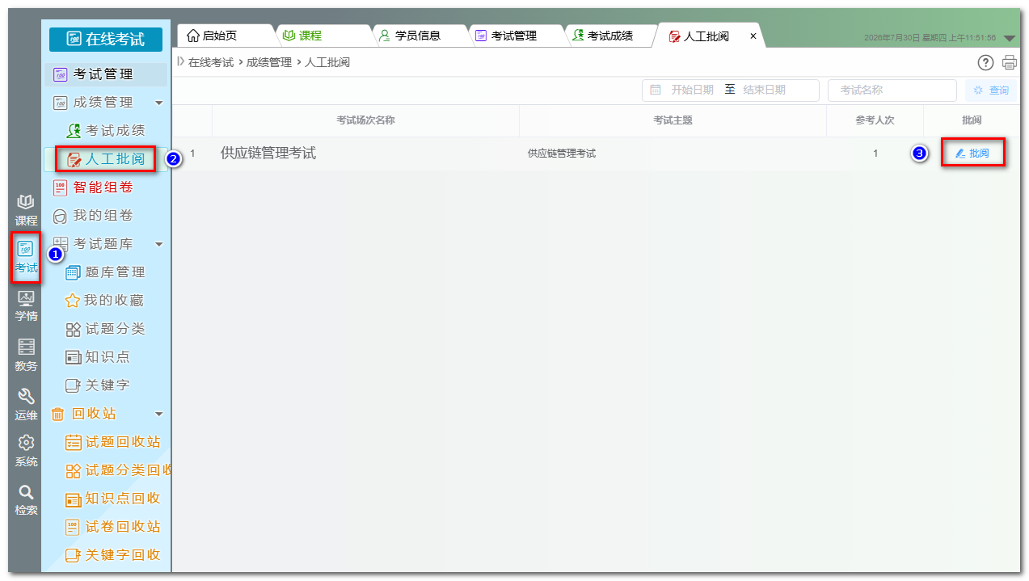The image size is (1029, 581).
Task: Collapse the 考试题库 section arrow
Action: [158, 244]
